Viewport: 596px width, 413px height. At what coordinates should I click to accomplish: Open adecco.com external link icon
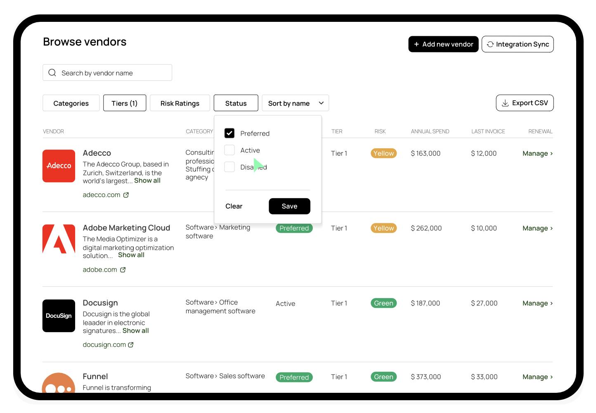[x=126, y=195]
